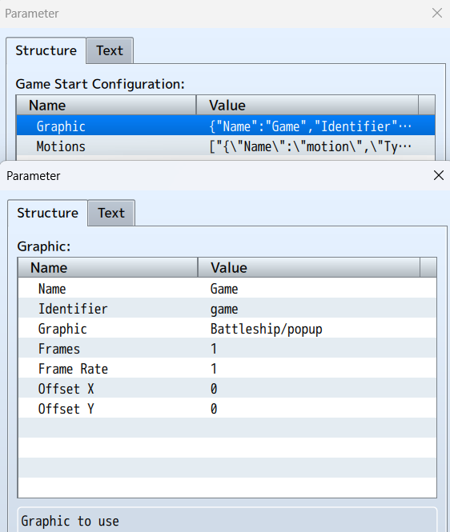Click the Offset Y value 0
Screen dimensions: 450x532
[214, 409]
